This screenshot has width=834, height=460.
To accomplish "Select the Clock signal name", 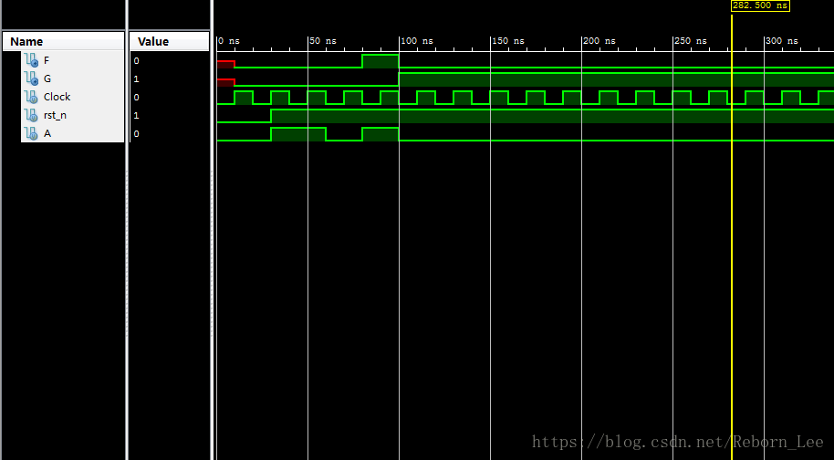I will [57, 97].
